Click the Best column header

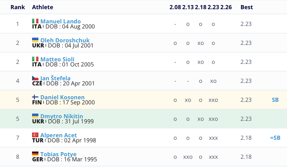pos(247,7)
